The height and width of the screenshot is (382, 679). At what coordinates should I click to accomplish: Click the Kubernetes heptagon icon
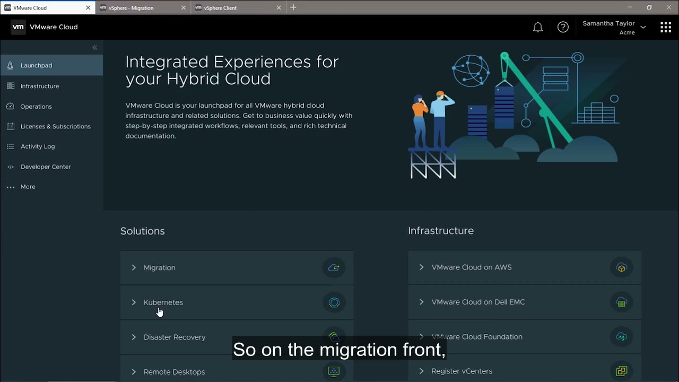coord(334,302)
